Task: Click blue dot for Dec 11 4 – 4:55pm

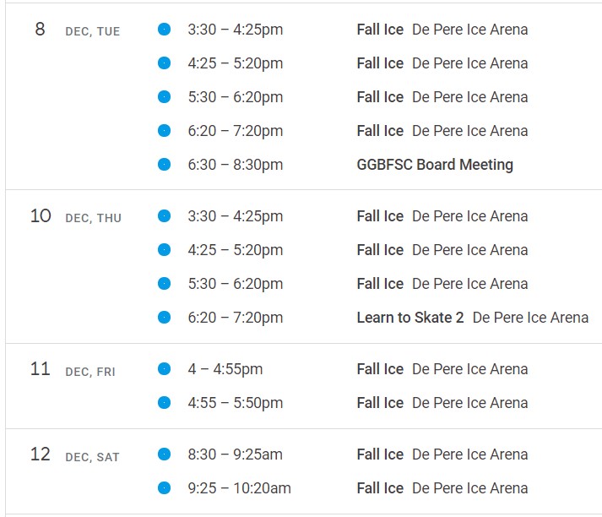Action: [164, 368]
